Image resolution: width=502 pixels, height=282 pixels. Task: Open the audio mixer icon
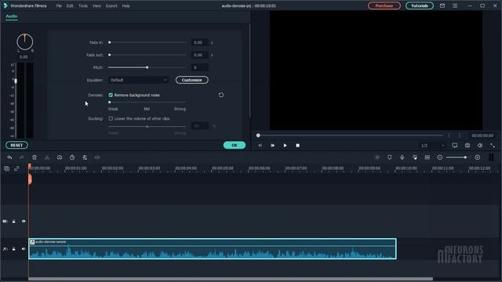[415, 157]
